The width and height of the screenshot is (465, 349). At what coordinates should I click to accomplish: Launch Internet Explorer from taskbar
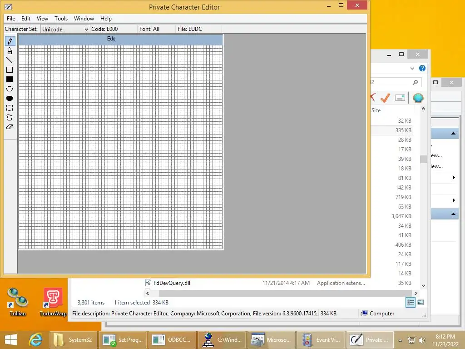click(35, 340)
